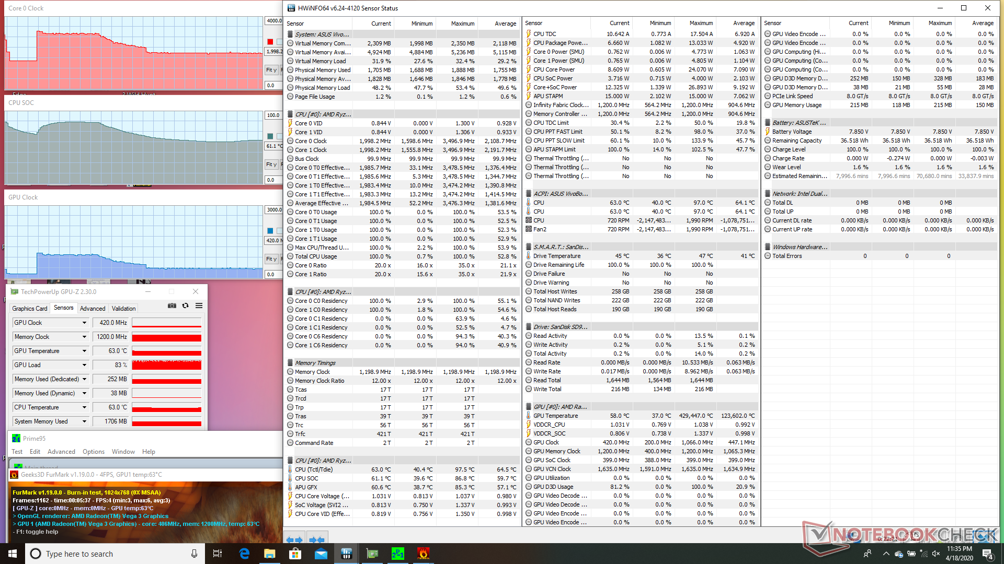
Task: Click GPU-Z screenshot camera icon
Action: (172, 306)
